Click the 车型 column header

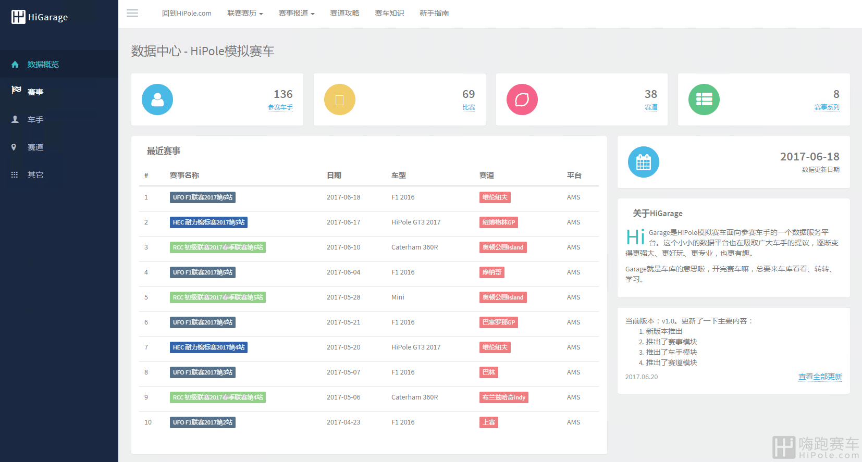[399, 176]
